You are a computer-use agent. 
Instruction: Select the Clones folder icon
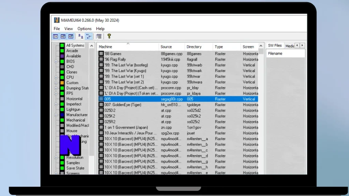[x=62, y=72]
